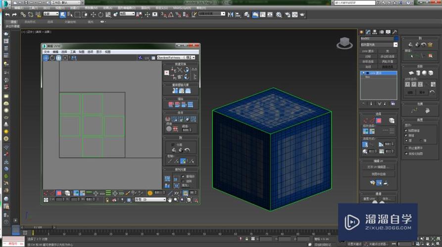Open the Select menu in Edit UVWs
Screen dimensions: 442x247
(64, 52)
